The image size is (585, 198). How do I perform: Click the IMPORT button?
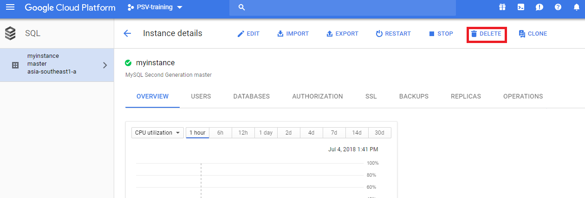point(293,34)
